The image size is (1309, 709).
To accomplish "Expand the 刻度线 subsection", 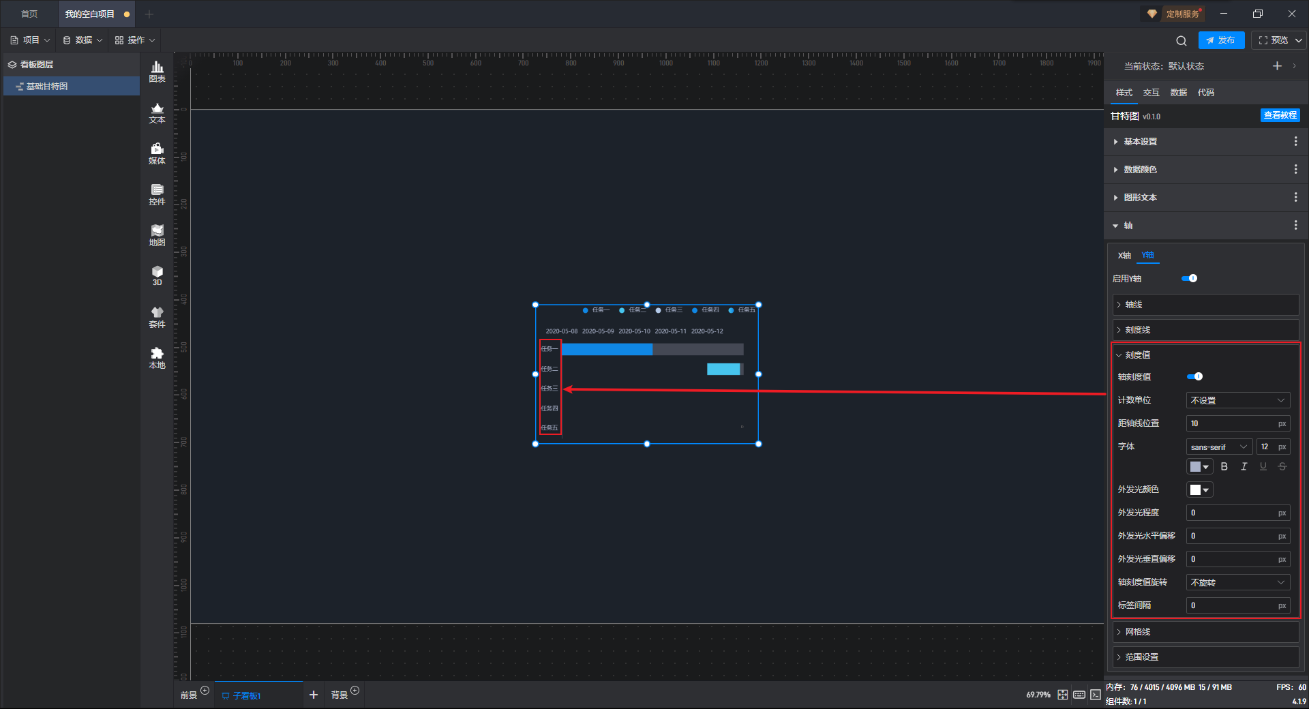I will 1205,330.
